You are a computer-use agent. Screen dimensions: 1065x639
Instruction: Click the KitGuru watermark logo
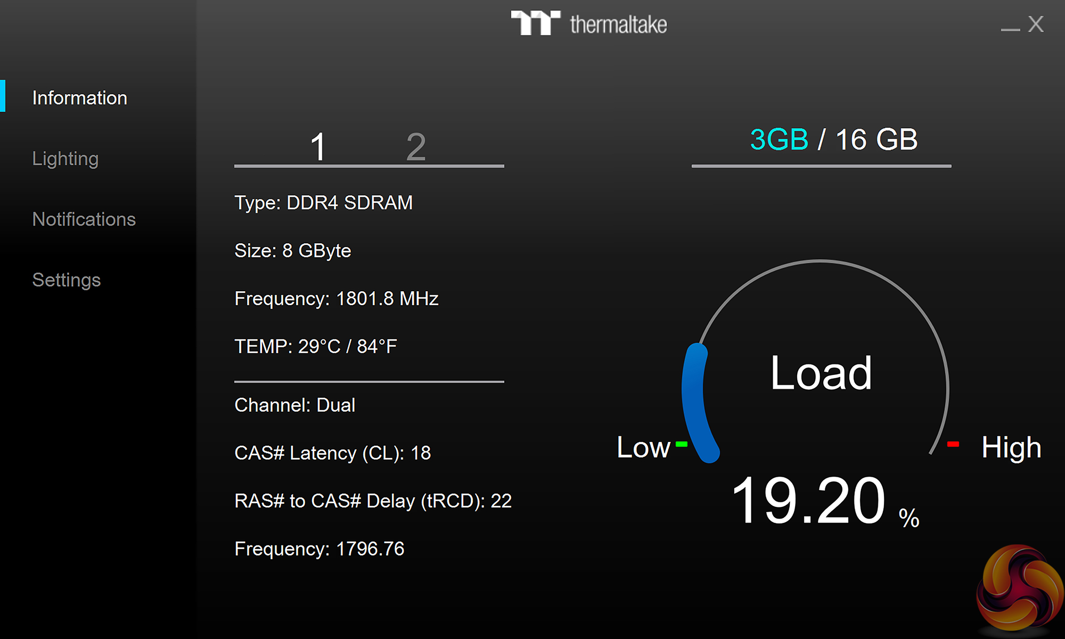[x=1020, y=588]
